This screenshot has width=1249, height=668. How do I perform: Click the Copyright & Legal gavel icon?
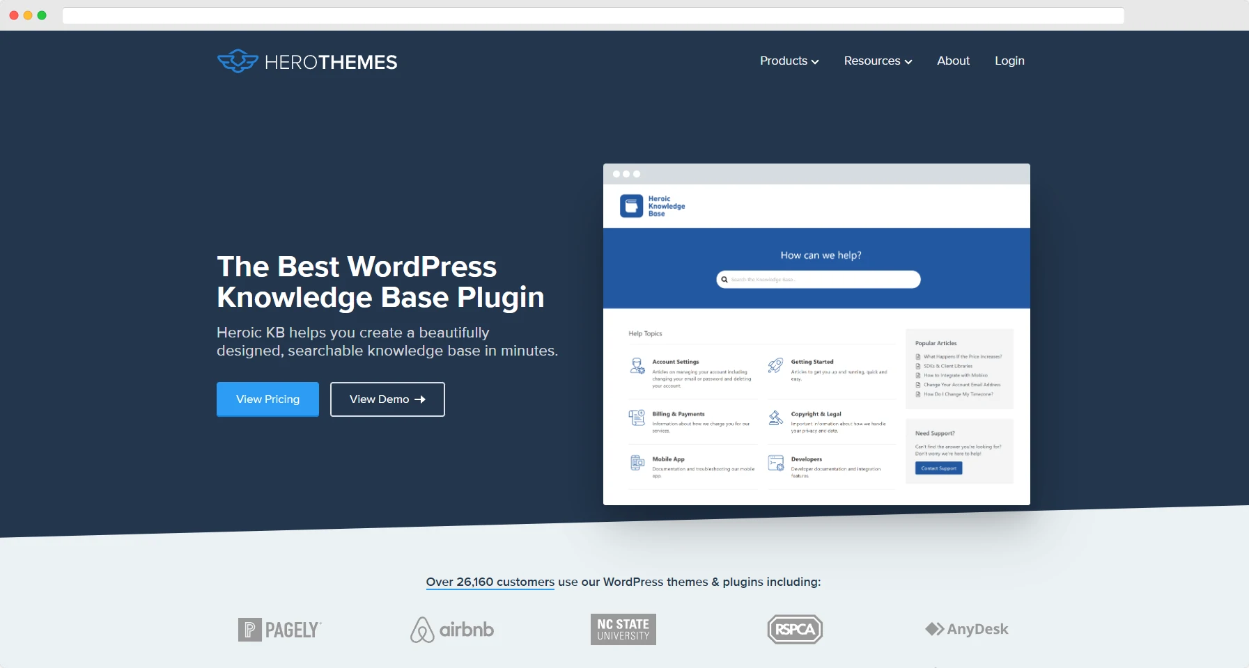775,417
